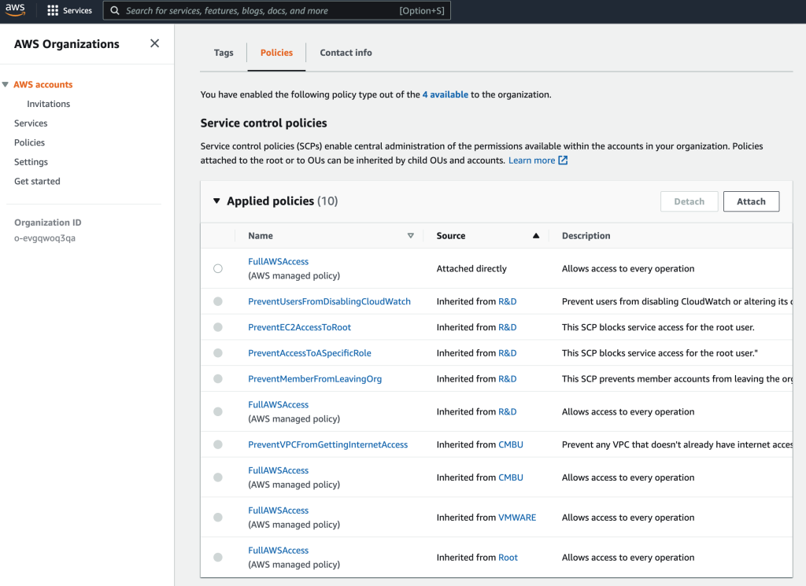Image resolution: width=806 pixels, height=586 pixels.
Task: Select the PreventUsersFromDisablingCloudWatch radio button
Action: (x=218, y=301)
